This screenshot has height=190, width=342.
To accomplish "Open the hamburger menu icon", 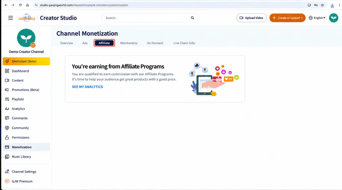I will point(11,18).
